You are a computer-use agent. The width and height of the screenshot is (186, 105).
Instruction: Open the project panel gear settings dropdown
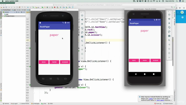(22, 12)
